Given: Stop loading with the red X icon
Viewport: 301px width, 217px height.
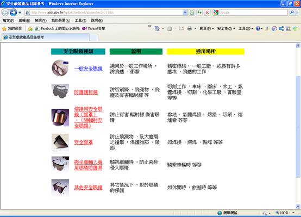Looking at the screenshot, I should 208,13.
